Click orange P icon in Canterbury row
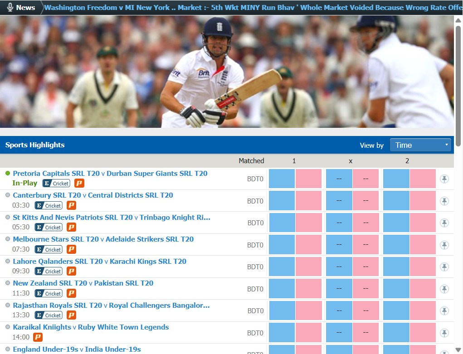The image size is (463, 354). click(71, 205)
